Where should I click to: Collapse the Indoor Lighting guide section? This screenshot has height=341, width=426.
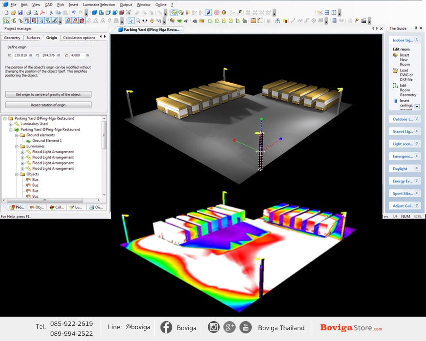point(417,41)
